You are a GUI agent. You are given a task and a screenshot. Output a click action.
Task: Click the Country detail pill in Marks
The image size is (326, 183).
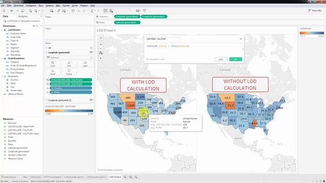[x=71, y=88]
